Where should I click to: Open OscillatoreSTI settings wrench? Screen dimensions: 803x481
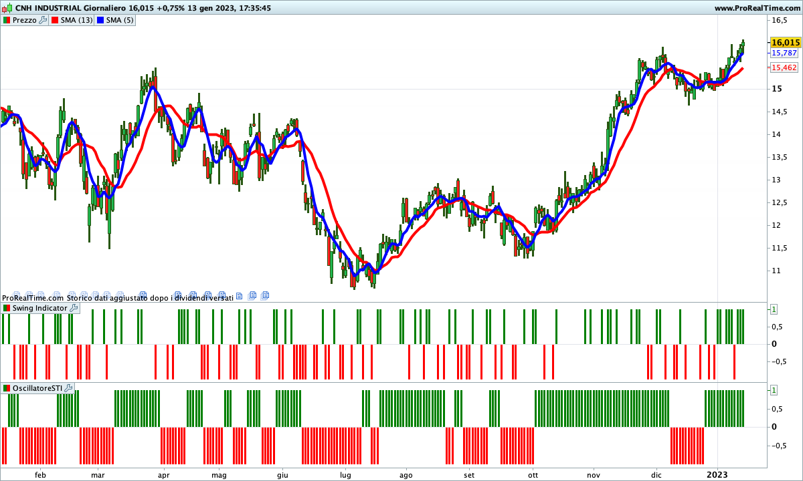[x=68, y=388]
